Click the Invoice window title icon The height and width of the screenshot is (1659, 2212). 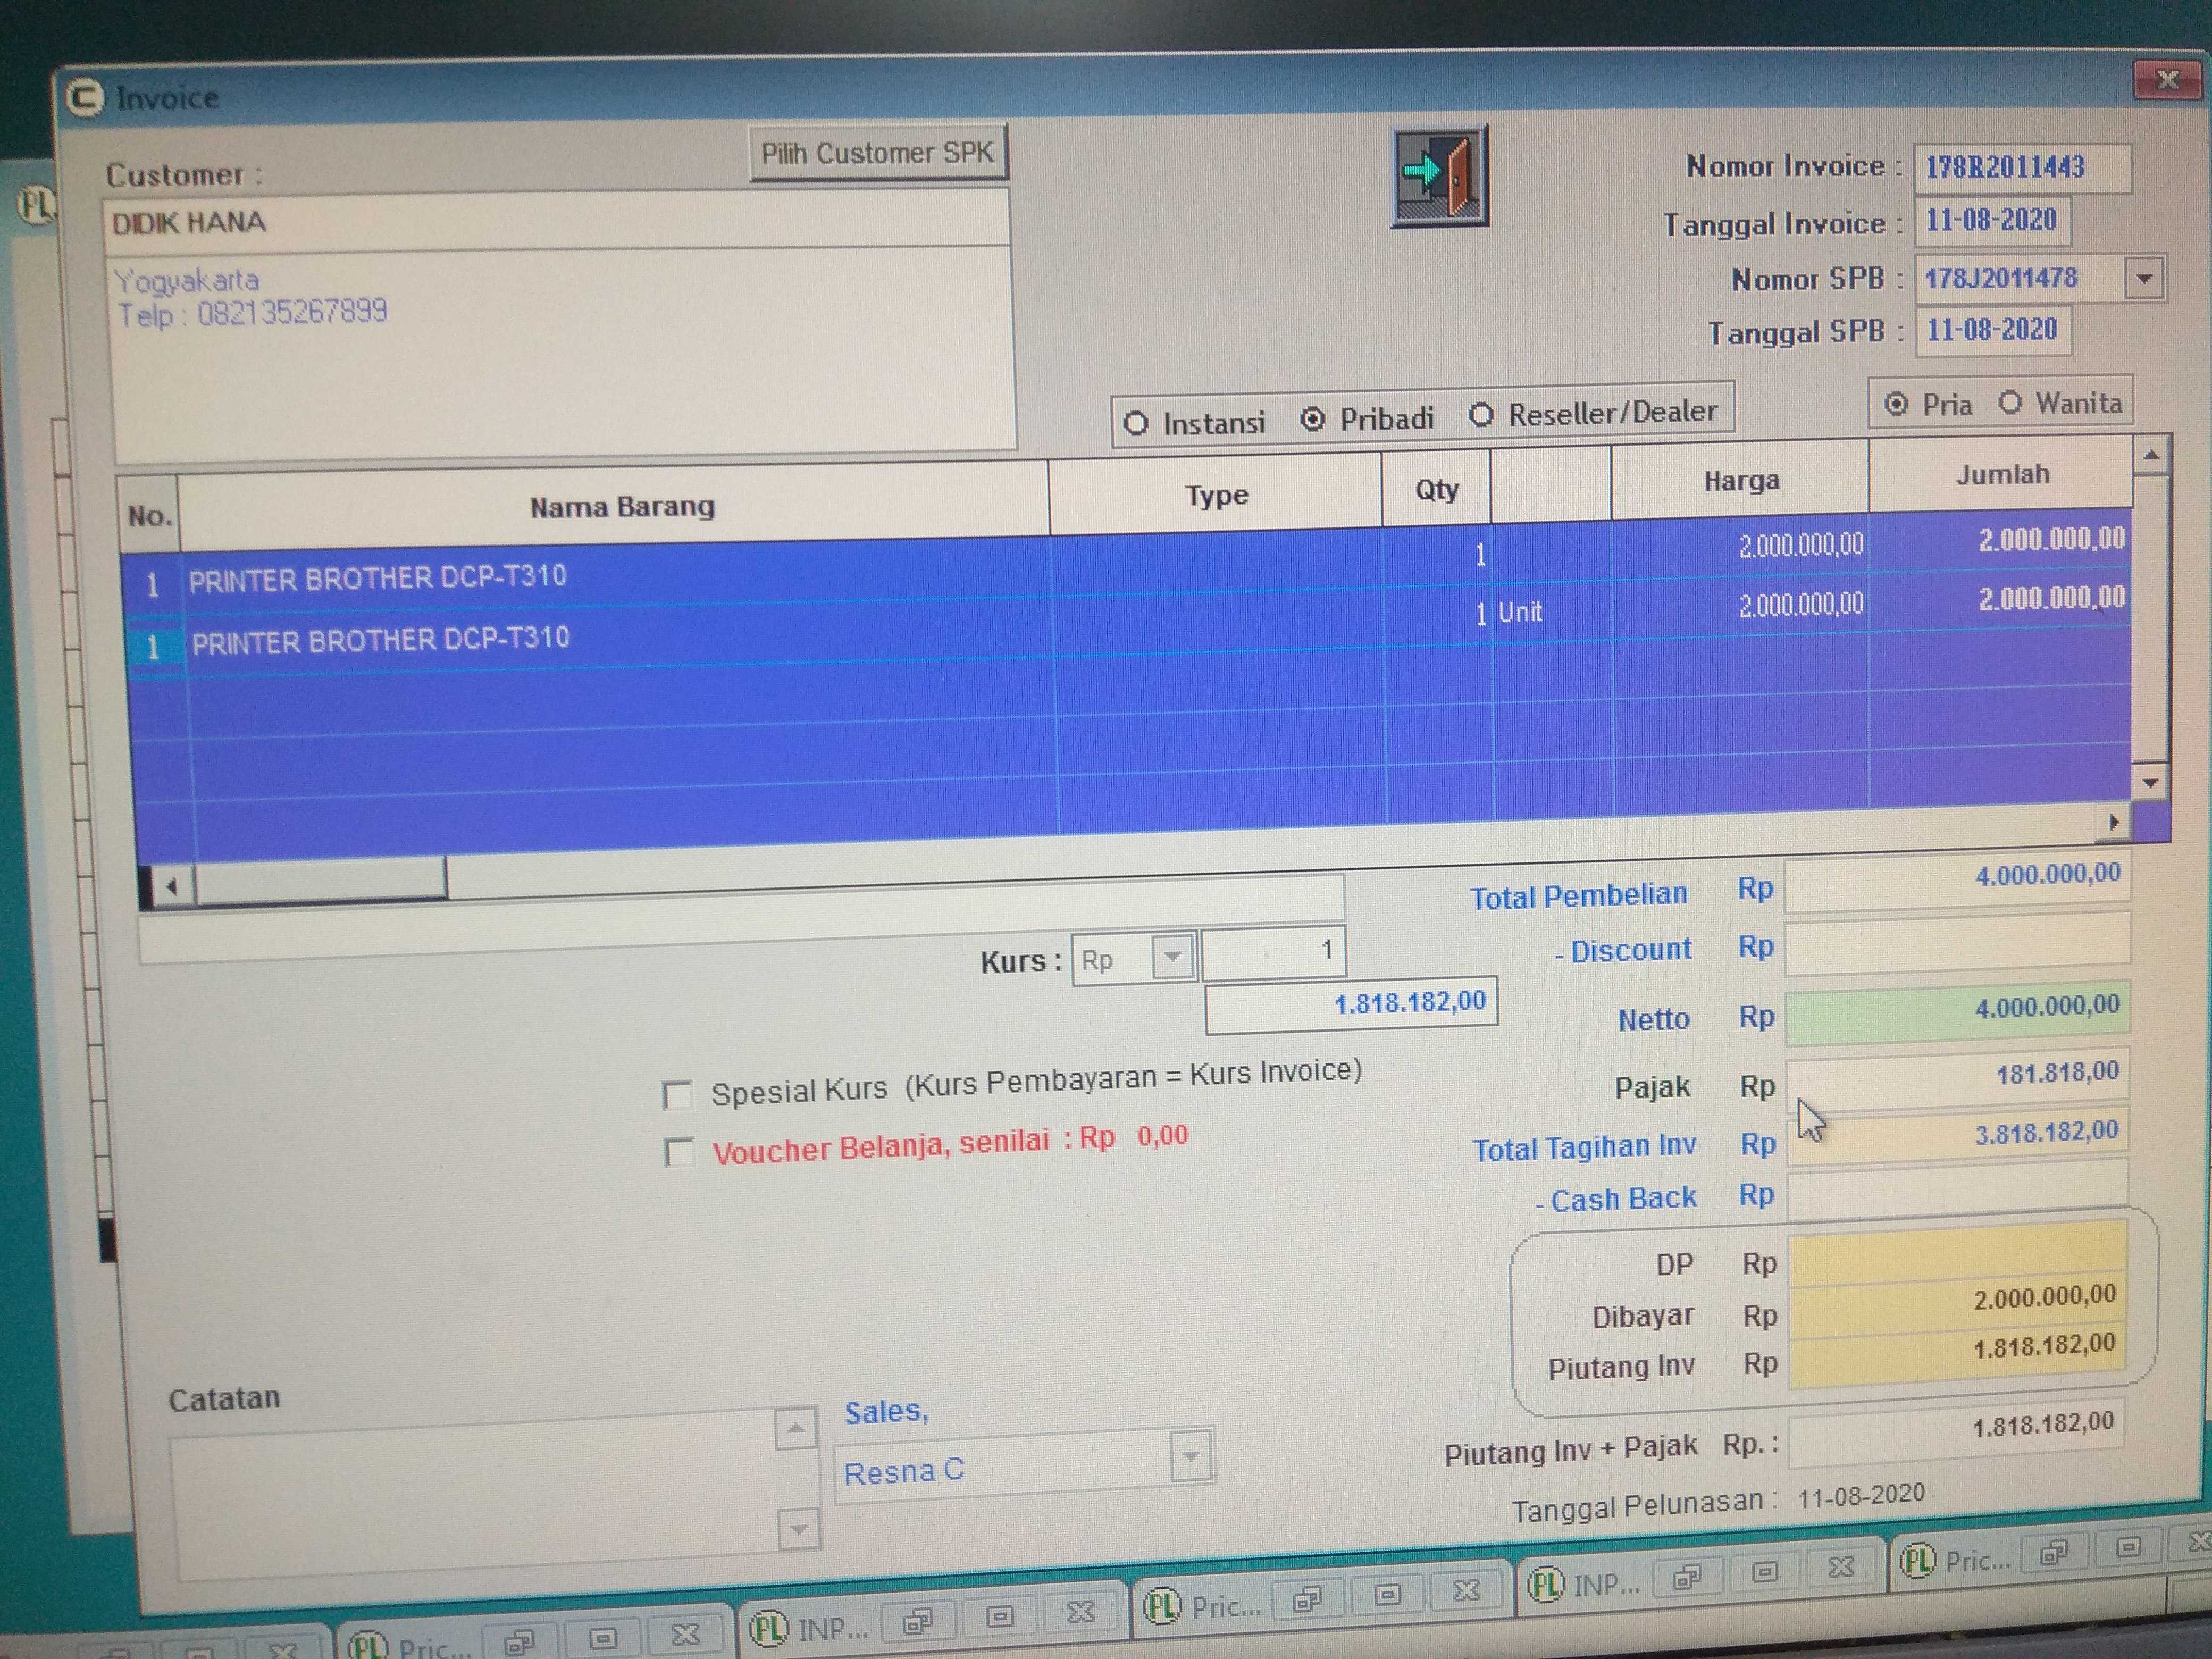[85, 98]
